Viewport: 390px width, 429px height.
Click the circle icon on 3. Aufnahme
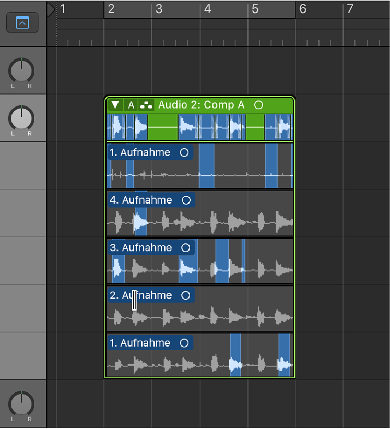pyautogui.click(x=185, y=247)
